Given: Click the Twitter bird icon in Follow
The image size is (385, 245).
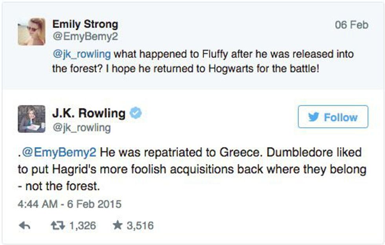Looking at the screenshot, I should (x=313, y=117).
